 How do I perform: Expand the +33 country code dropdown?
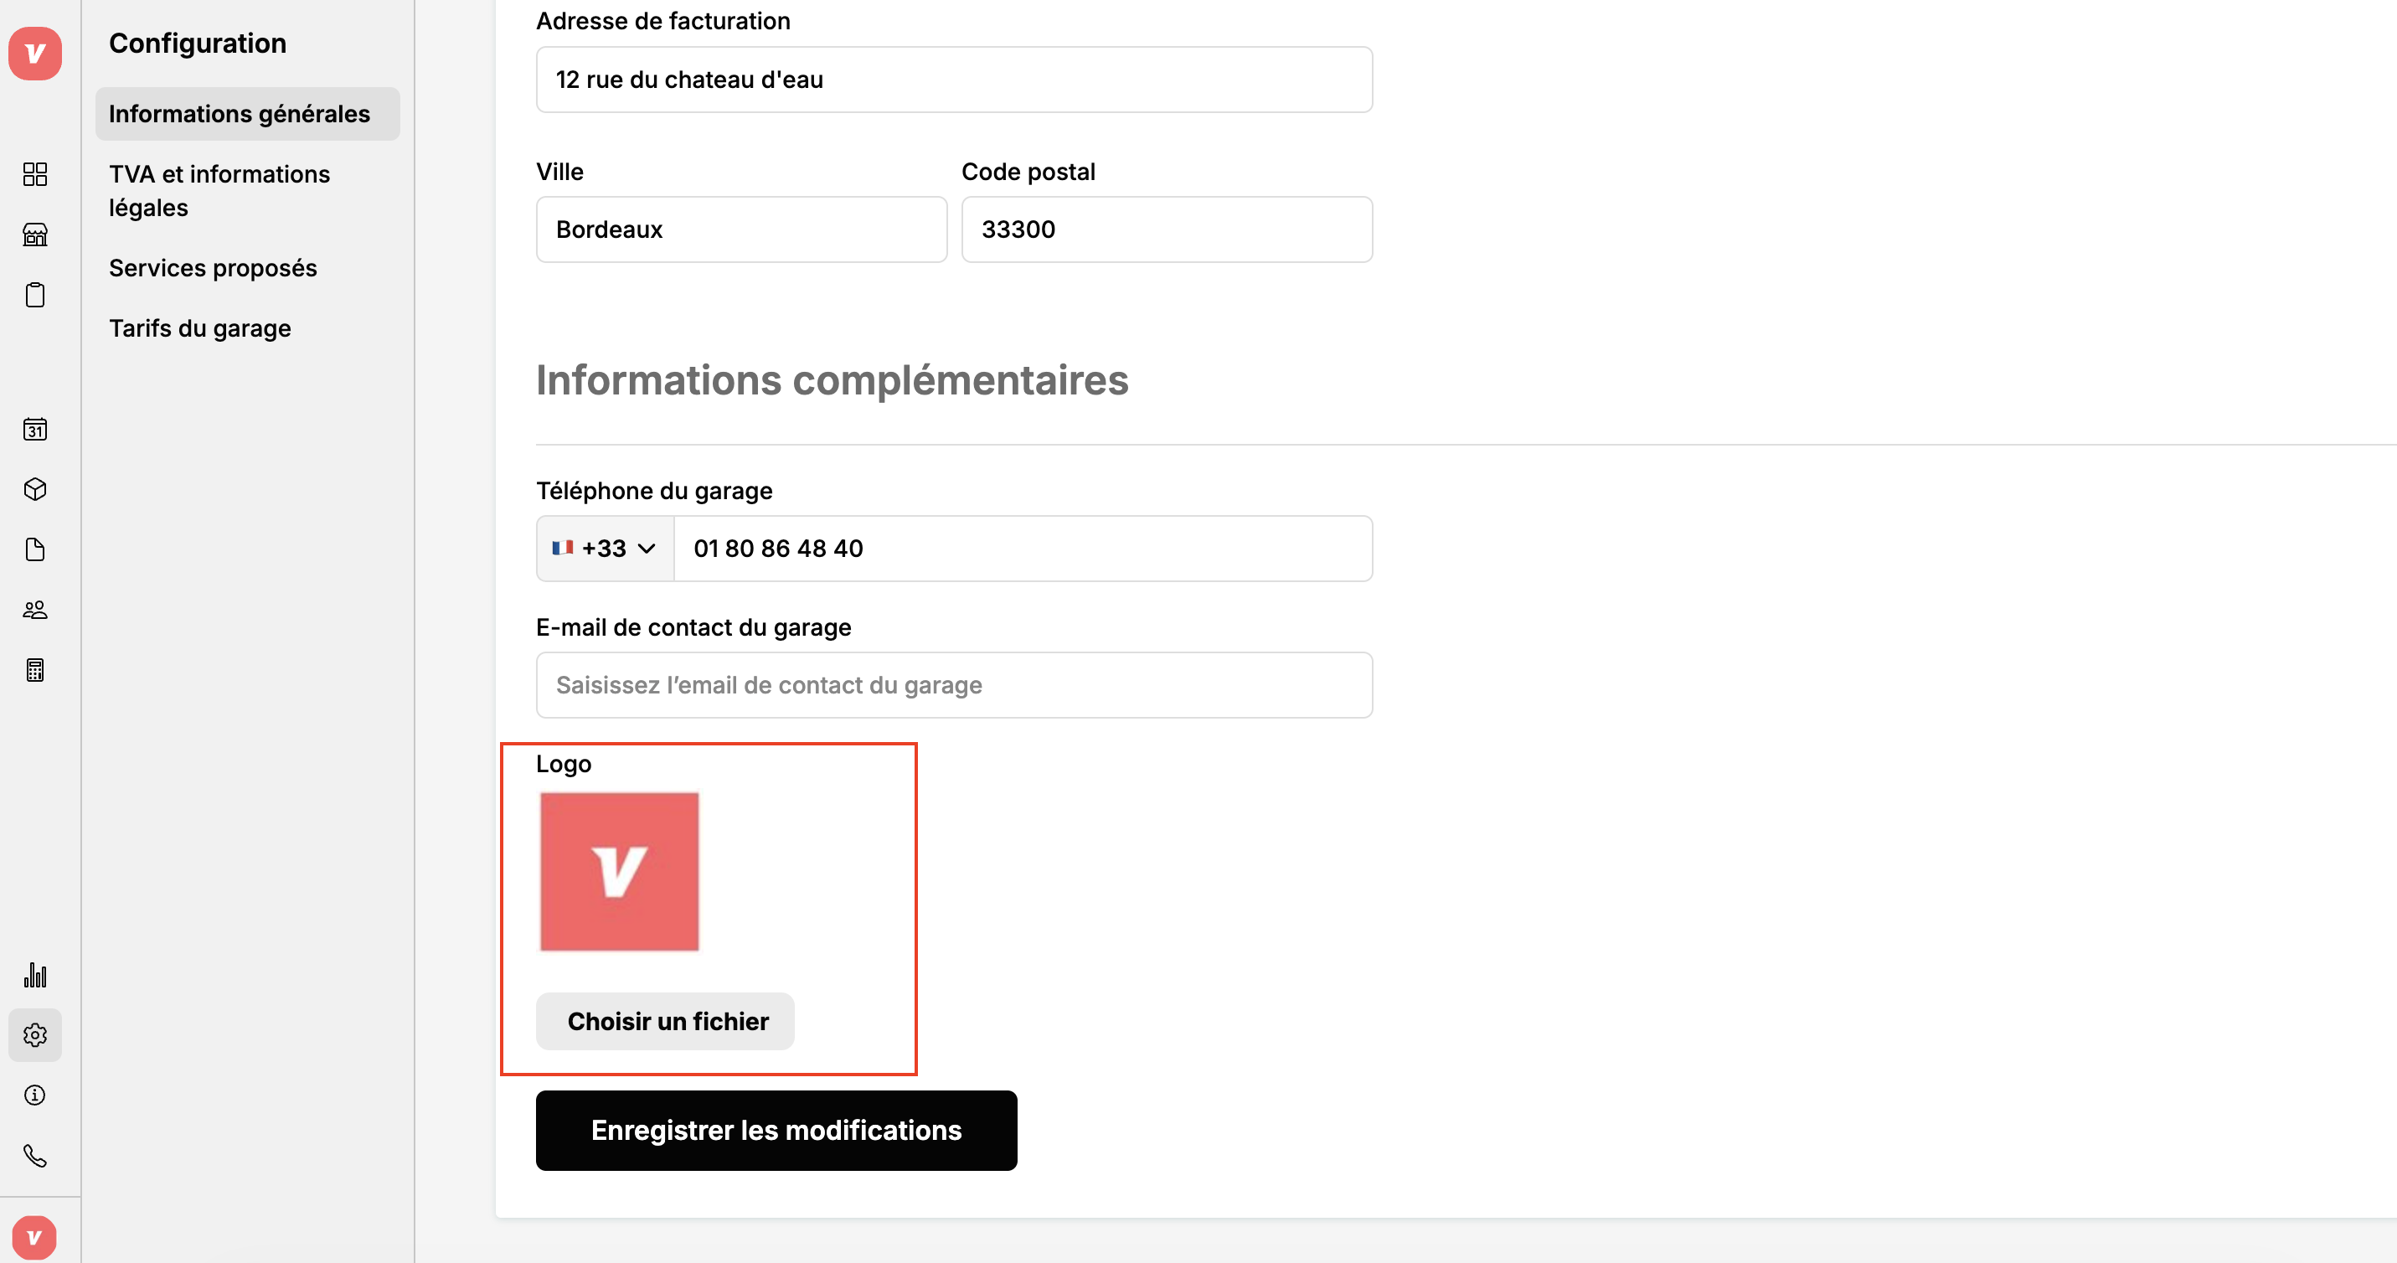tap(605, 549)
